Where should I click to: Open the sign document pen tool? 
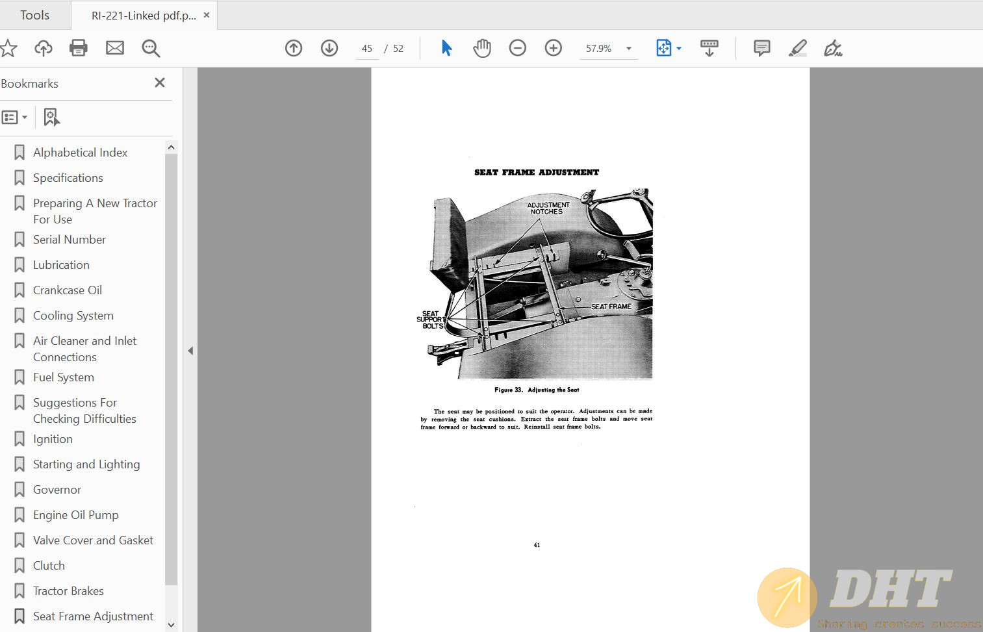coord(833,48)
